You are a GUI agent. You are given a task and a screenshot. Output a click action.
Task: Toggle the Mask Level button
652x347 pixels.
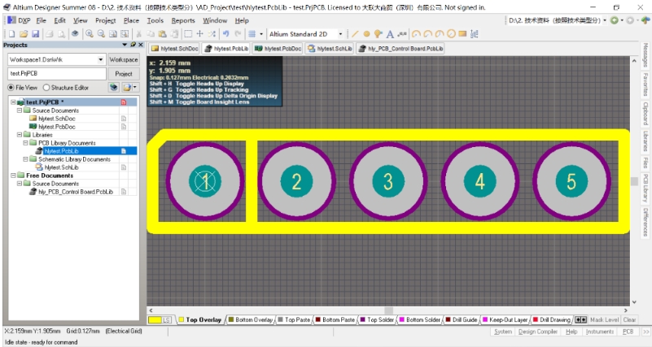pyautogui.click(x=604, y=319)
